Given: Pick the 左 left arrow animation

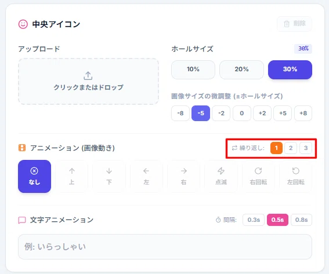Looking at the screenshot, I should (x=146, y=176).
